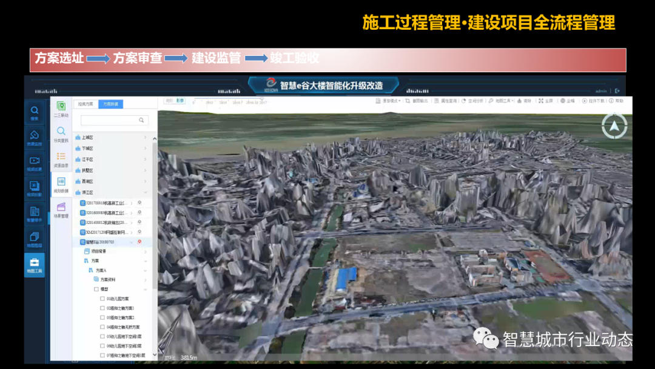Viewport: 655px width, 369px height.
Task: Open the 智慧楼宇 building sidebar icon
Action: 34,214
